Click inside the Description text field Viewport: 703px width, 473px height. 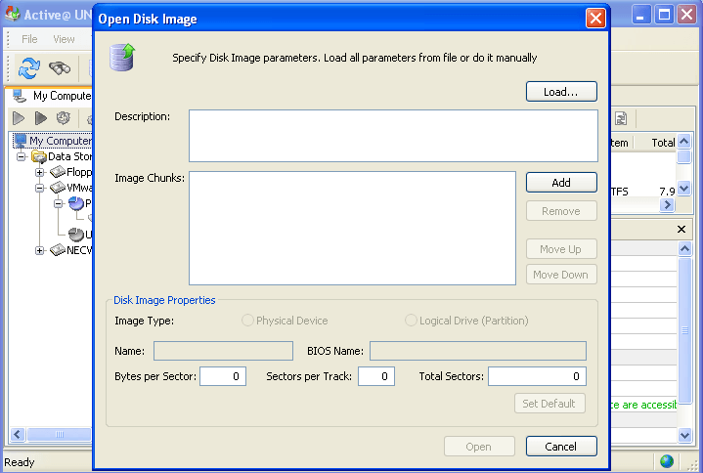click(393, 135)
